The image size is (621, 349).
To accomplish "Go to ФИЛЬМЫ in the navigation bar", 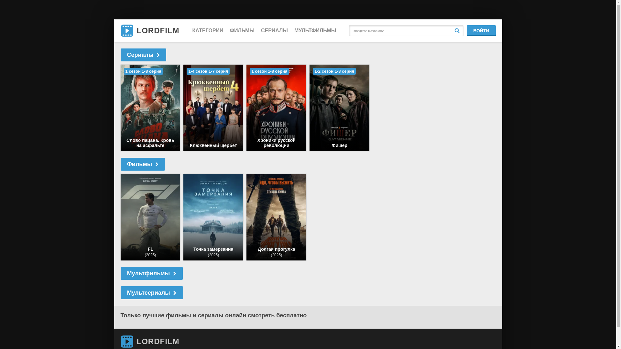I will tap(242, 31).
